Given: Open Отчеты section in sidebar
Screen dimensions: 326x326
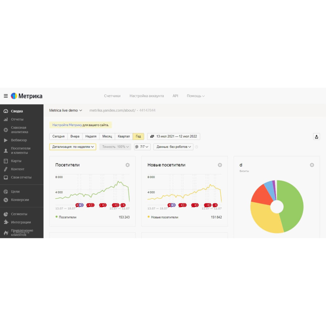Looking at the screenshot, I should [17, 119].
